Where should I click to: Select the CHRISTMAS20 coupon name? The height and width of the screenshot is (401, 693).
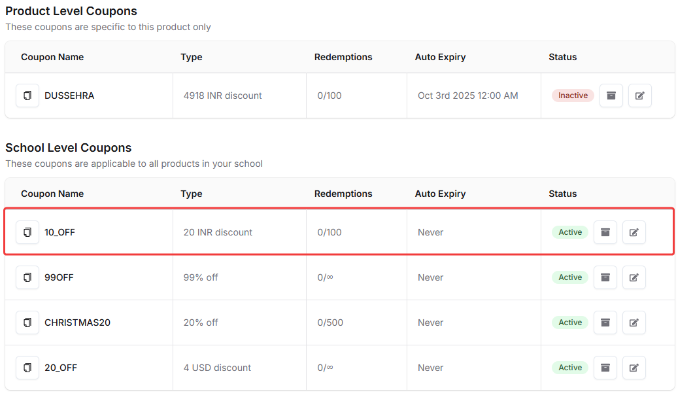tap(77, 323)
